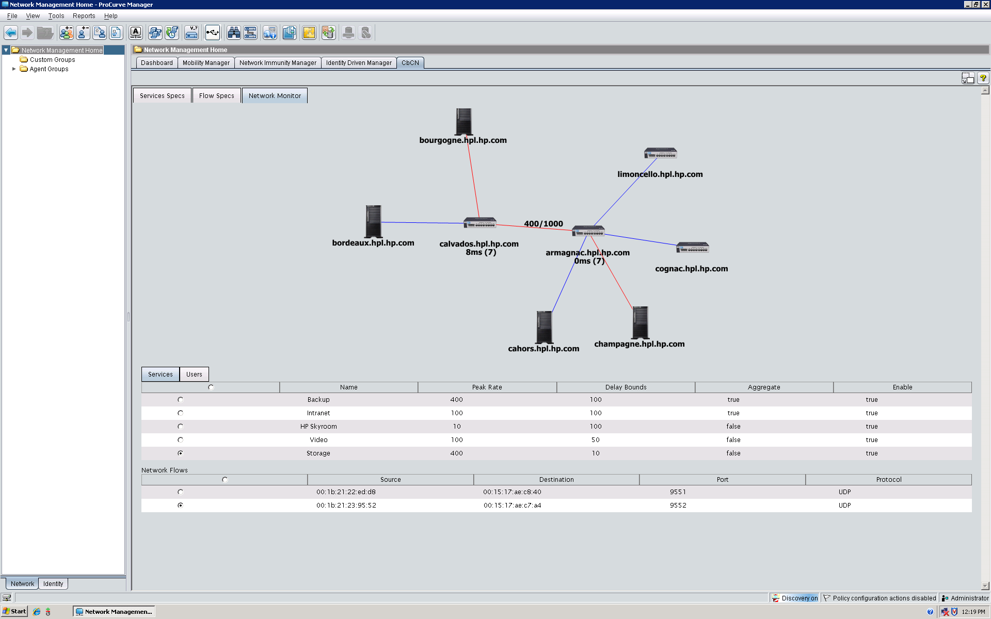Viewport: 991px width, 619px height.
Task: Click the checklist document icon
Action: coord(116,33)
